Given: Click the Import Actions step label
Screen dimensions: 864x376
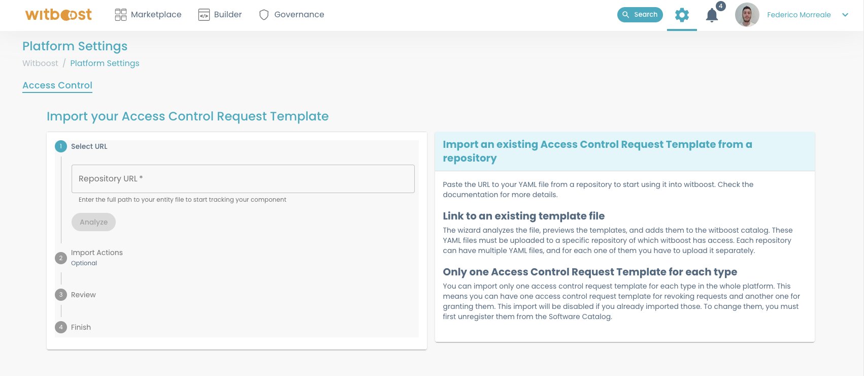Looking at the screenshot, I should pos(97,253).
